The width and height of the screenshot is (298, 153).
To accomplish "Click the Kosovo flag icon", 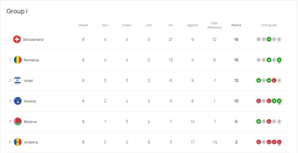I will (17, 101).
